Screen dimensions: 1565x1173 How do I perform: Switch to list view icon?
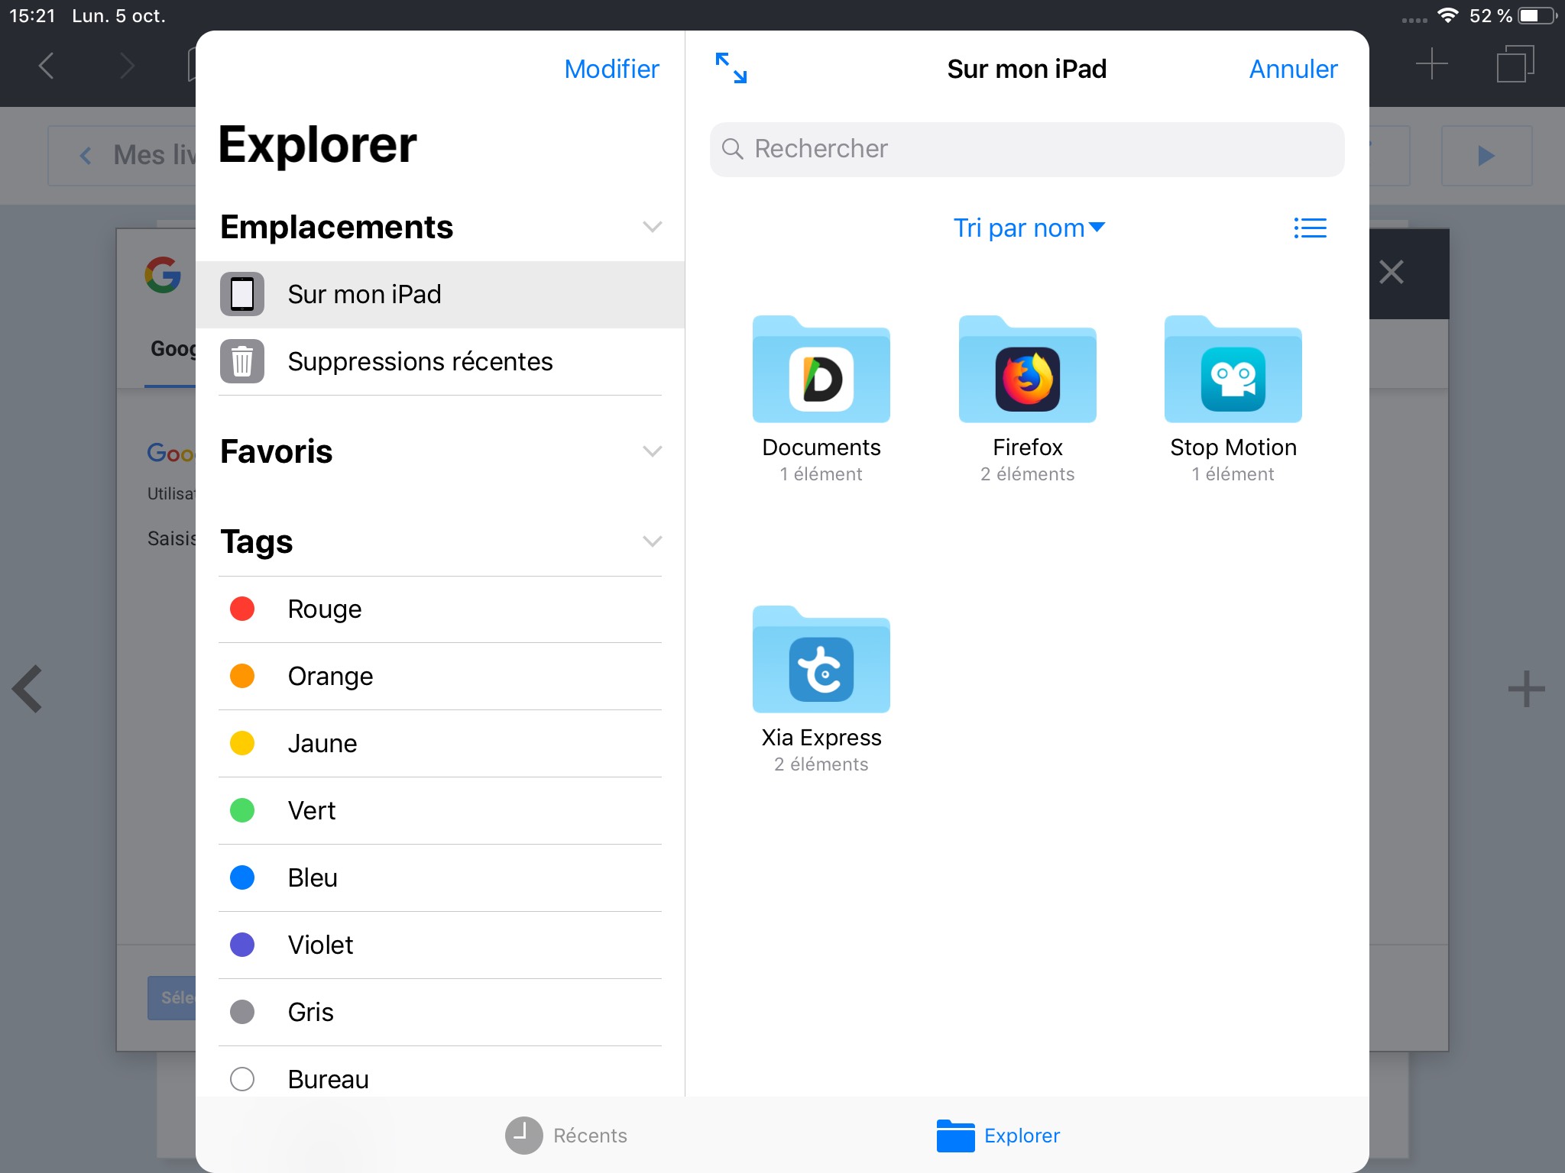pos(1310,228)
